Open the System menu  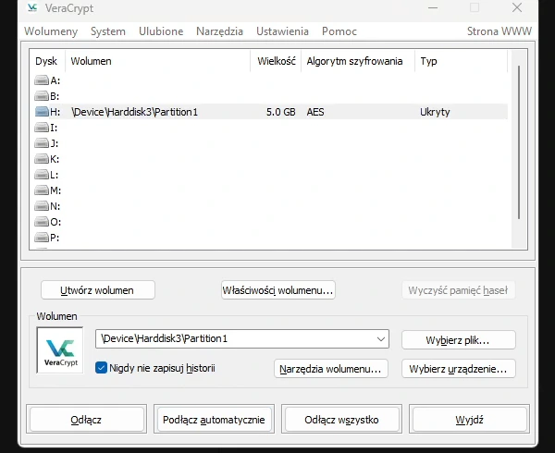pos(108,31)
